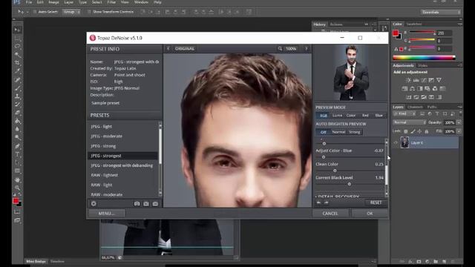Image resolution: width=475 pixels, height=267 pixels.
Task: Click previous arrow left of ORIGINAL label
Action: (168, 48)
